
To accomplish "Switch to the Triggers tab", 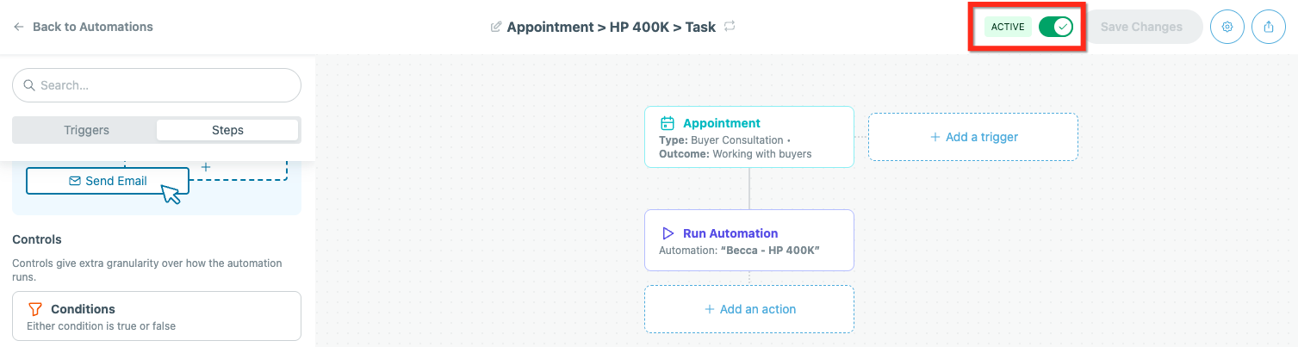I will pyautogui.click(x=86, y=130).
